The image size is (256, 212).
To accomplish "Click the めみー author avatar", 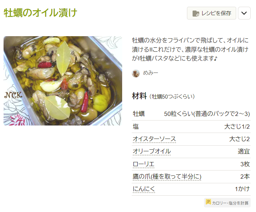I will click(136, 73).
